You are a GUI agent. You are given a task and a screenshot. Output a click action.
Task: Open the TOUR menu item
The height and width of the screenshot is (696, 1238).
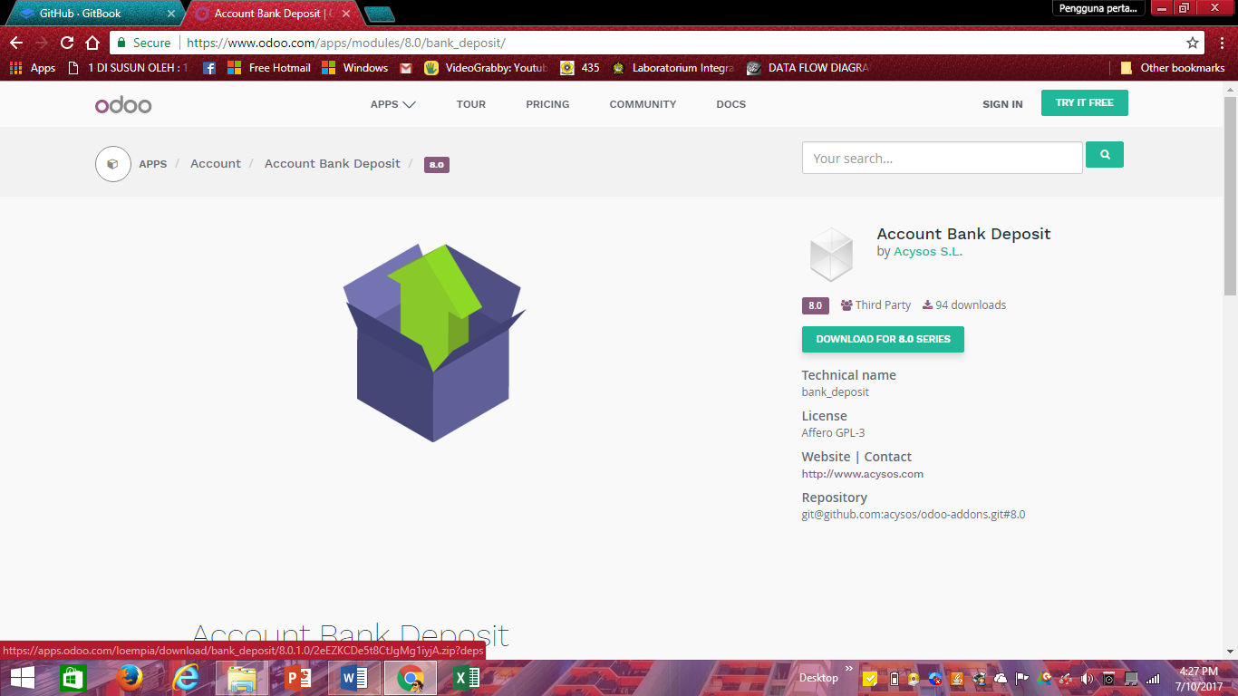click(471, 104)
